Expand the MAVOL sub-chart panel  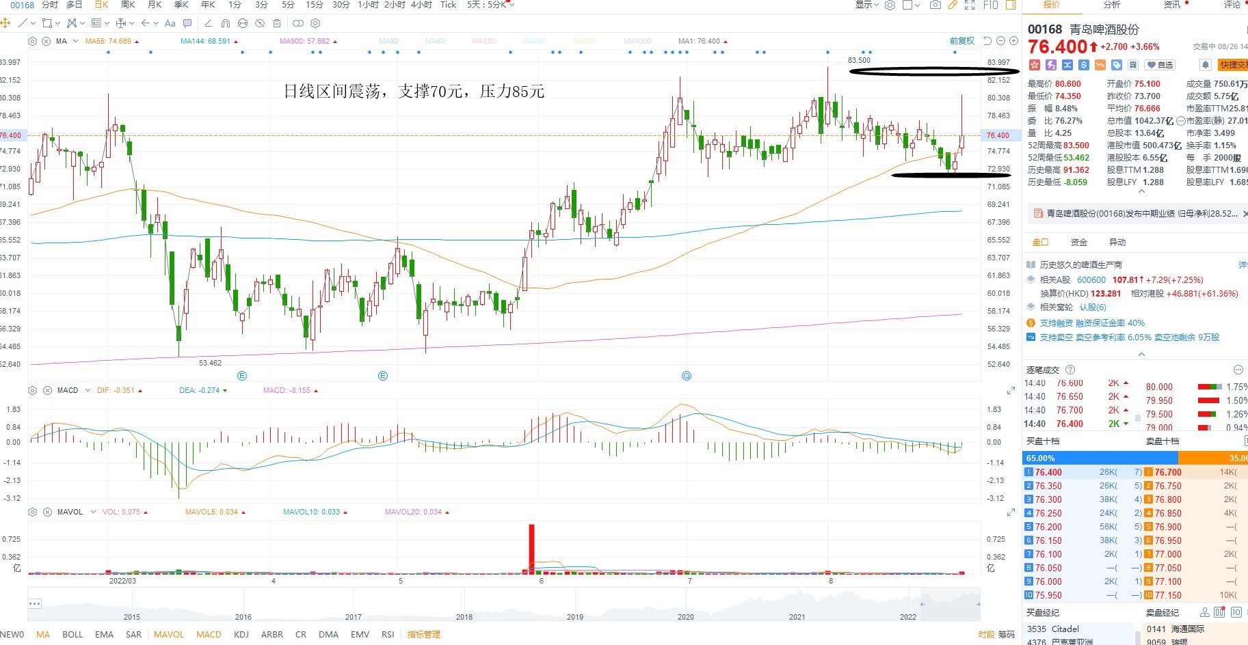coord(1011,512)
